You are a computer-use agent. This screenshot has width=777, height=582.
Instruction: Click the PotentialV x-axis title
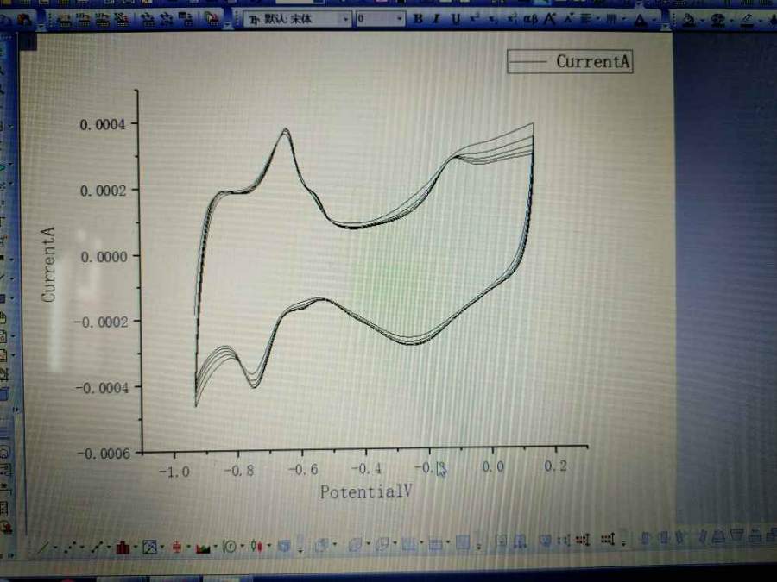pos(366,492)
